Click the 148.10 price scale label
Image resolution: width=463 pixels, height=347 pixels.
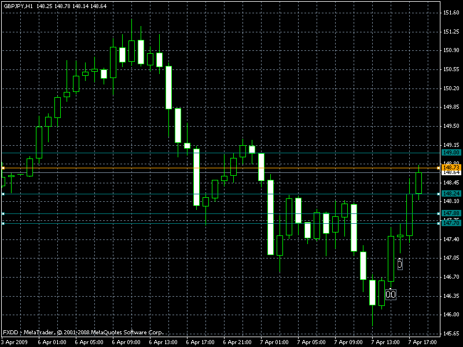point(451,201)
